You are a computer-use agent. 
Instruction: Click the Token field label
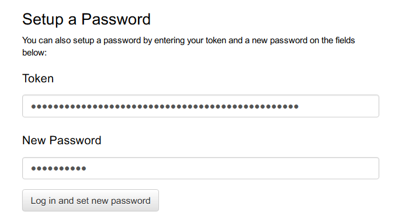[38, 78]
